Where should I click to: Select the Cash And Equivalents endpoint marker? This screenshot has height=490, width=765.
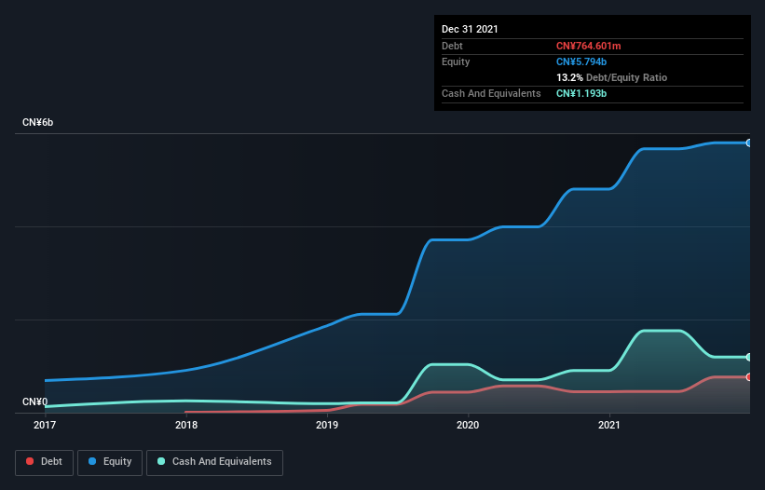coord(749,358)
